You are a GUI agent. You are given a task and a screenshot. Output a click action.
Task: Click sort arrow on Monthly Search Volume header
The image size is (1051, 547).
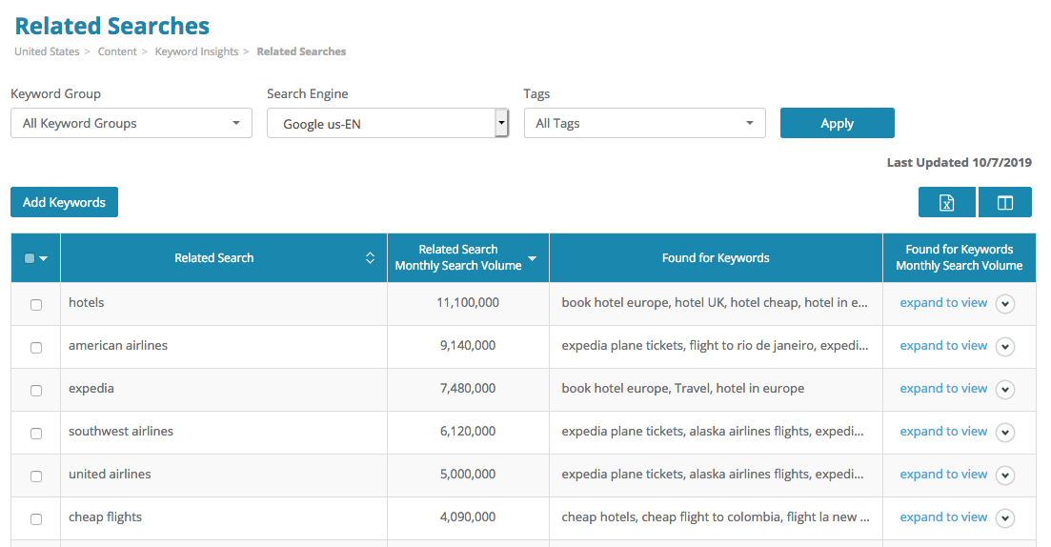pos(533,258)
